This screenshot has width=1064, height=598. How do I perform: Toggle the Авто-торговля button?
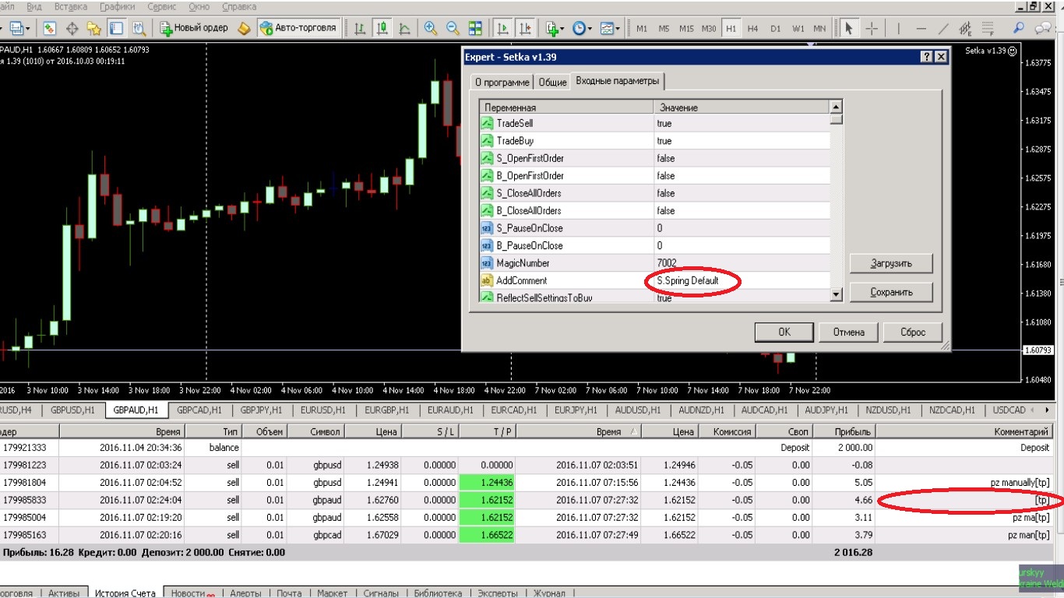pos(298,28)
